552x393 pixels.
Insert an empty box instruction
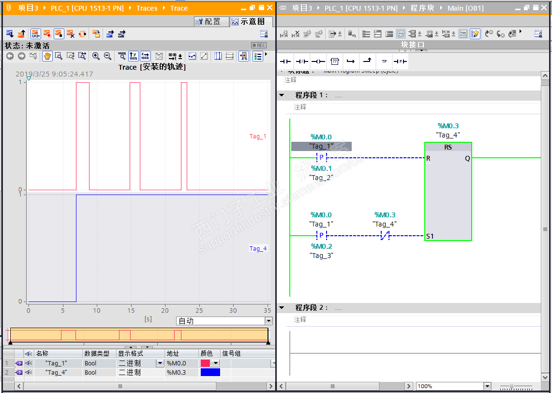pyautogui.click(x=334, y=61)
